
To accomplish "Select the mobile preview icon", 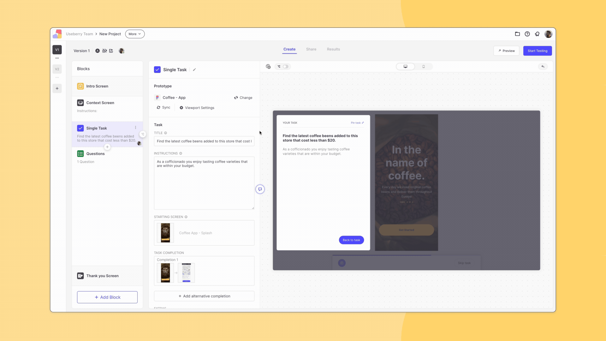I will point(424,67).
